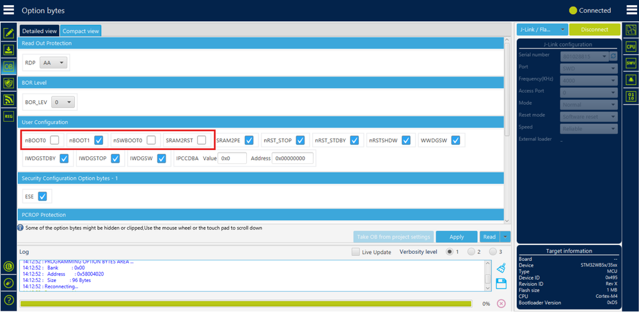Collapse the Read Out Protection section header

pyautogui.click(x=260, y=43)
